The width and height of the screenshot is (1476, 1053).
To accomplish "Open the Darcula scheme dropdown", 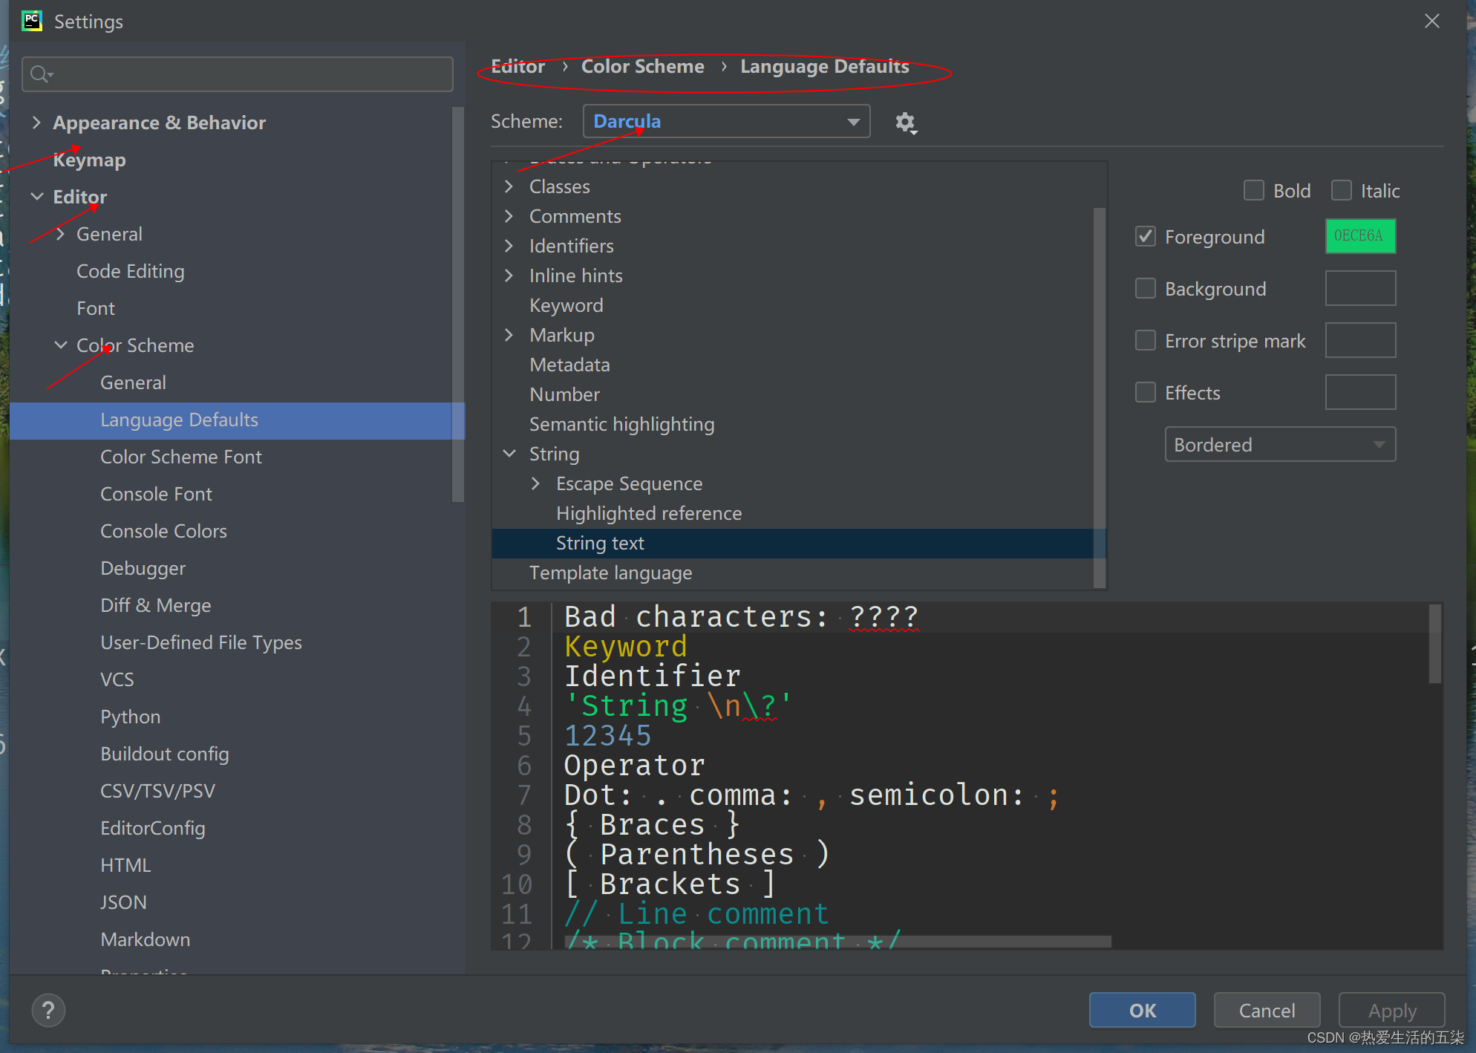I will coord(726,122).
